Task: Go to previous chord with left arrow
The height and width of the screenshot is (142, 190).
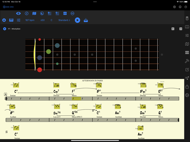Action: point(173,29)
